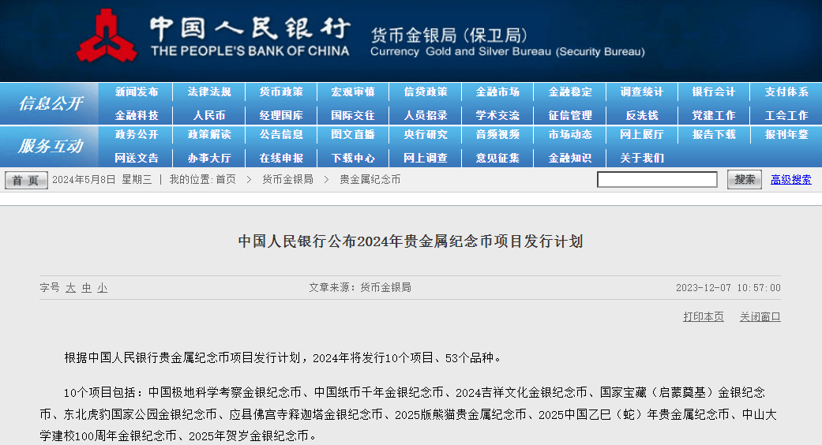Click the 搜索 search button

pos(745,180)
